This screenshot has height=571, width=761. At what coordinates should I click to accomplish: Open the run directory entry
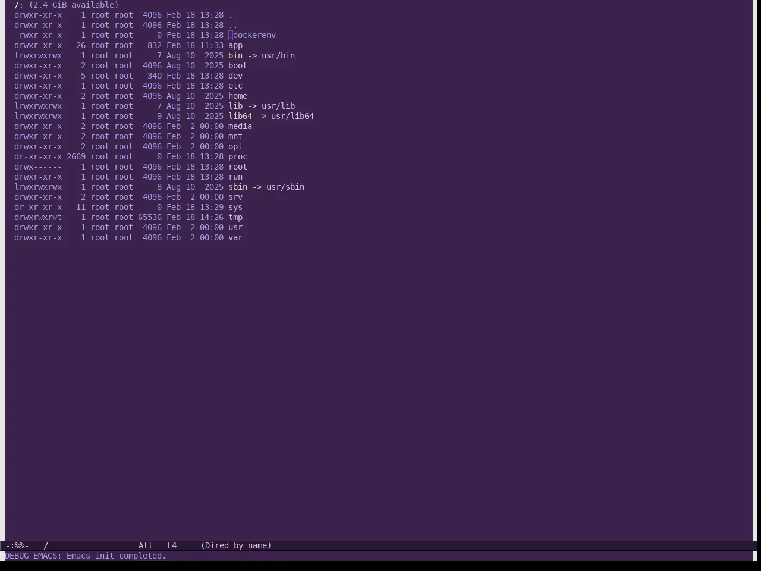[235, 177]
